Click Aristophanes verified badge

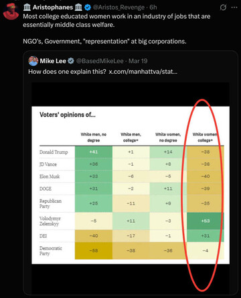pyautogui.click(x=88, y=7)
